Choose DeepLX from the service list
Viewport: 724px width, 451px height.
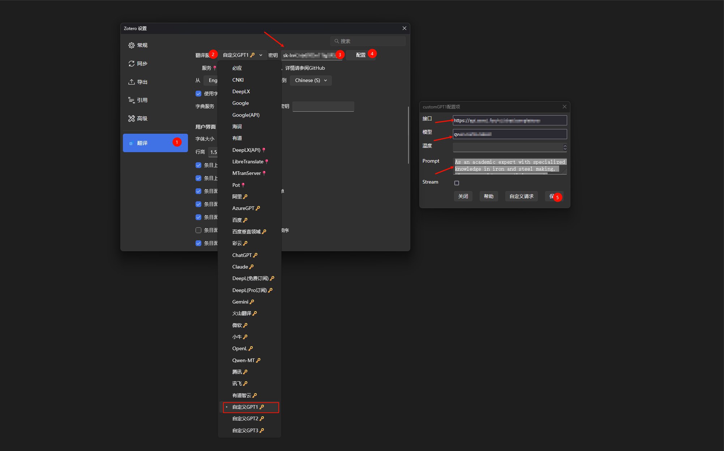[241, 91]
